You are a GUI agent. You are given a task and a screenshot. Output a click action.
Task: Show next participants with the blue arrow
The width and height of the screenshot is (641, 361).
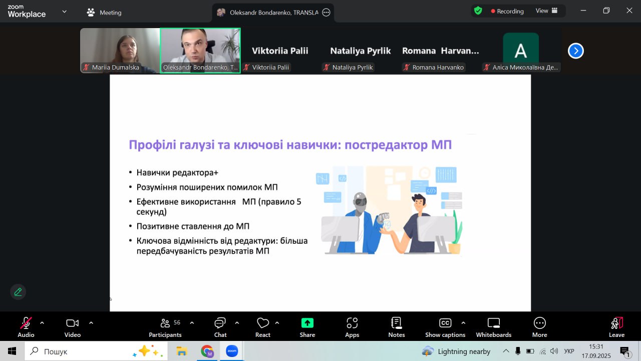[575, 51]
